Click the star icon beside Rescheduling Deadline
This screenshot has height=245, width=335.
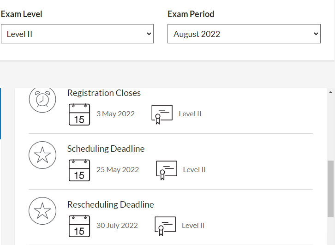[x=42, y=211]
